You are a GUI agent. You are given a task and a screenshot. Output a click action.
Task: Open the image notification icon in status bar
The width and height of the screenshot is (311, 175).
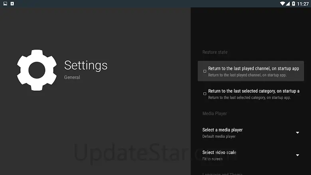pyautogui.click(x=5, y=4)
